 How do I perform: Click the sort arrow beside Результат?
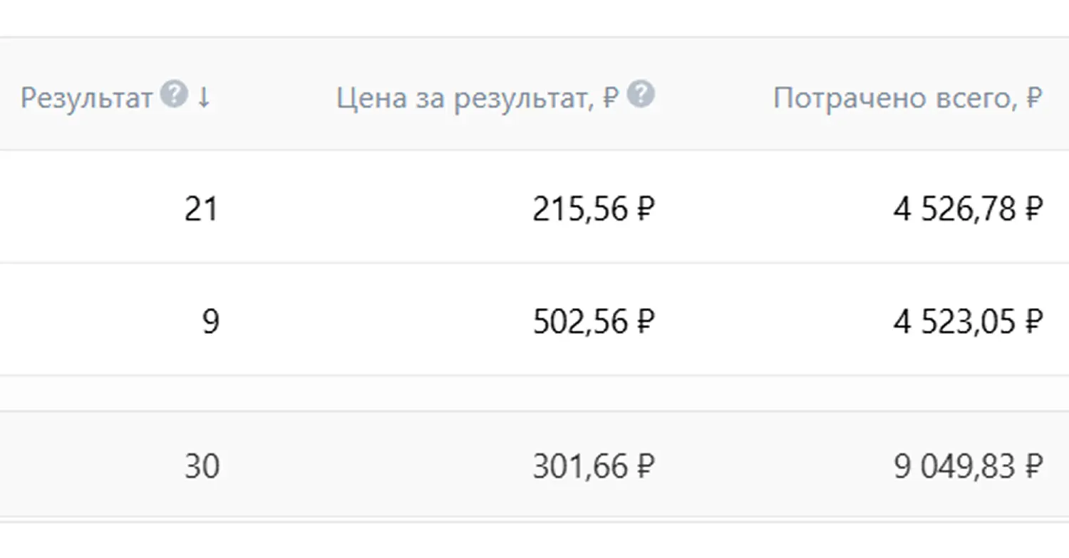tap(204, 98)
